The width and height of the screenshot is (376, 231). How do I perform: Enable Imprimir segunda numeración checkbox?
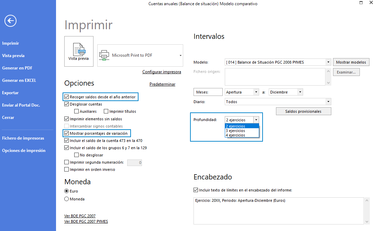click(x=67, y=162)
